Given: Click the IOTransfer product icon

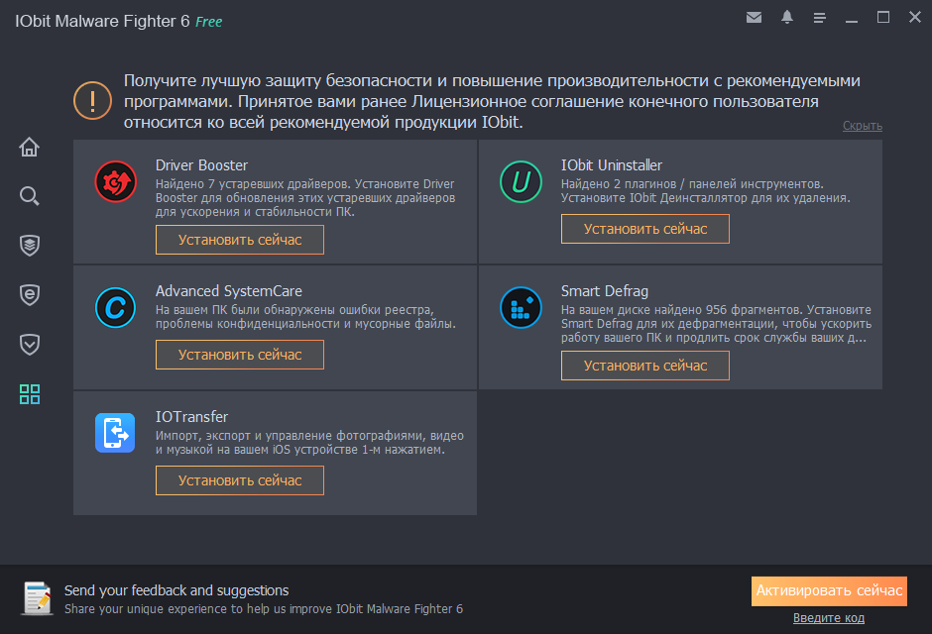Looking at the screenshot, I should coord(115,433).
